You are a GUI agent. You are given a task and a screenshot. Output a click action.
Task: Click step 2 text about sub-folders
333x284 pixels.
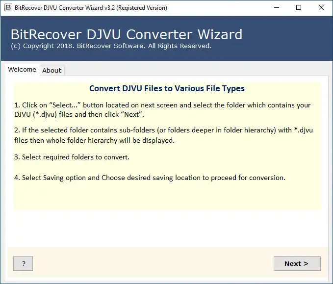pos(163,135)
